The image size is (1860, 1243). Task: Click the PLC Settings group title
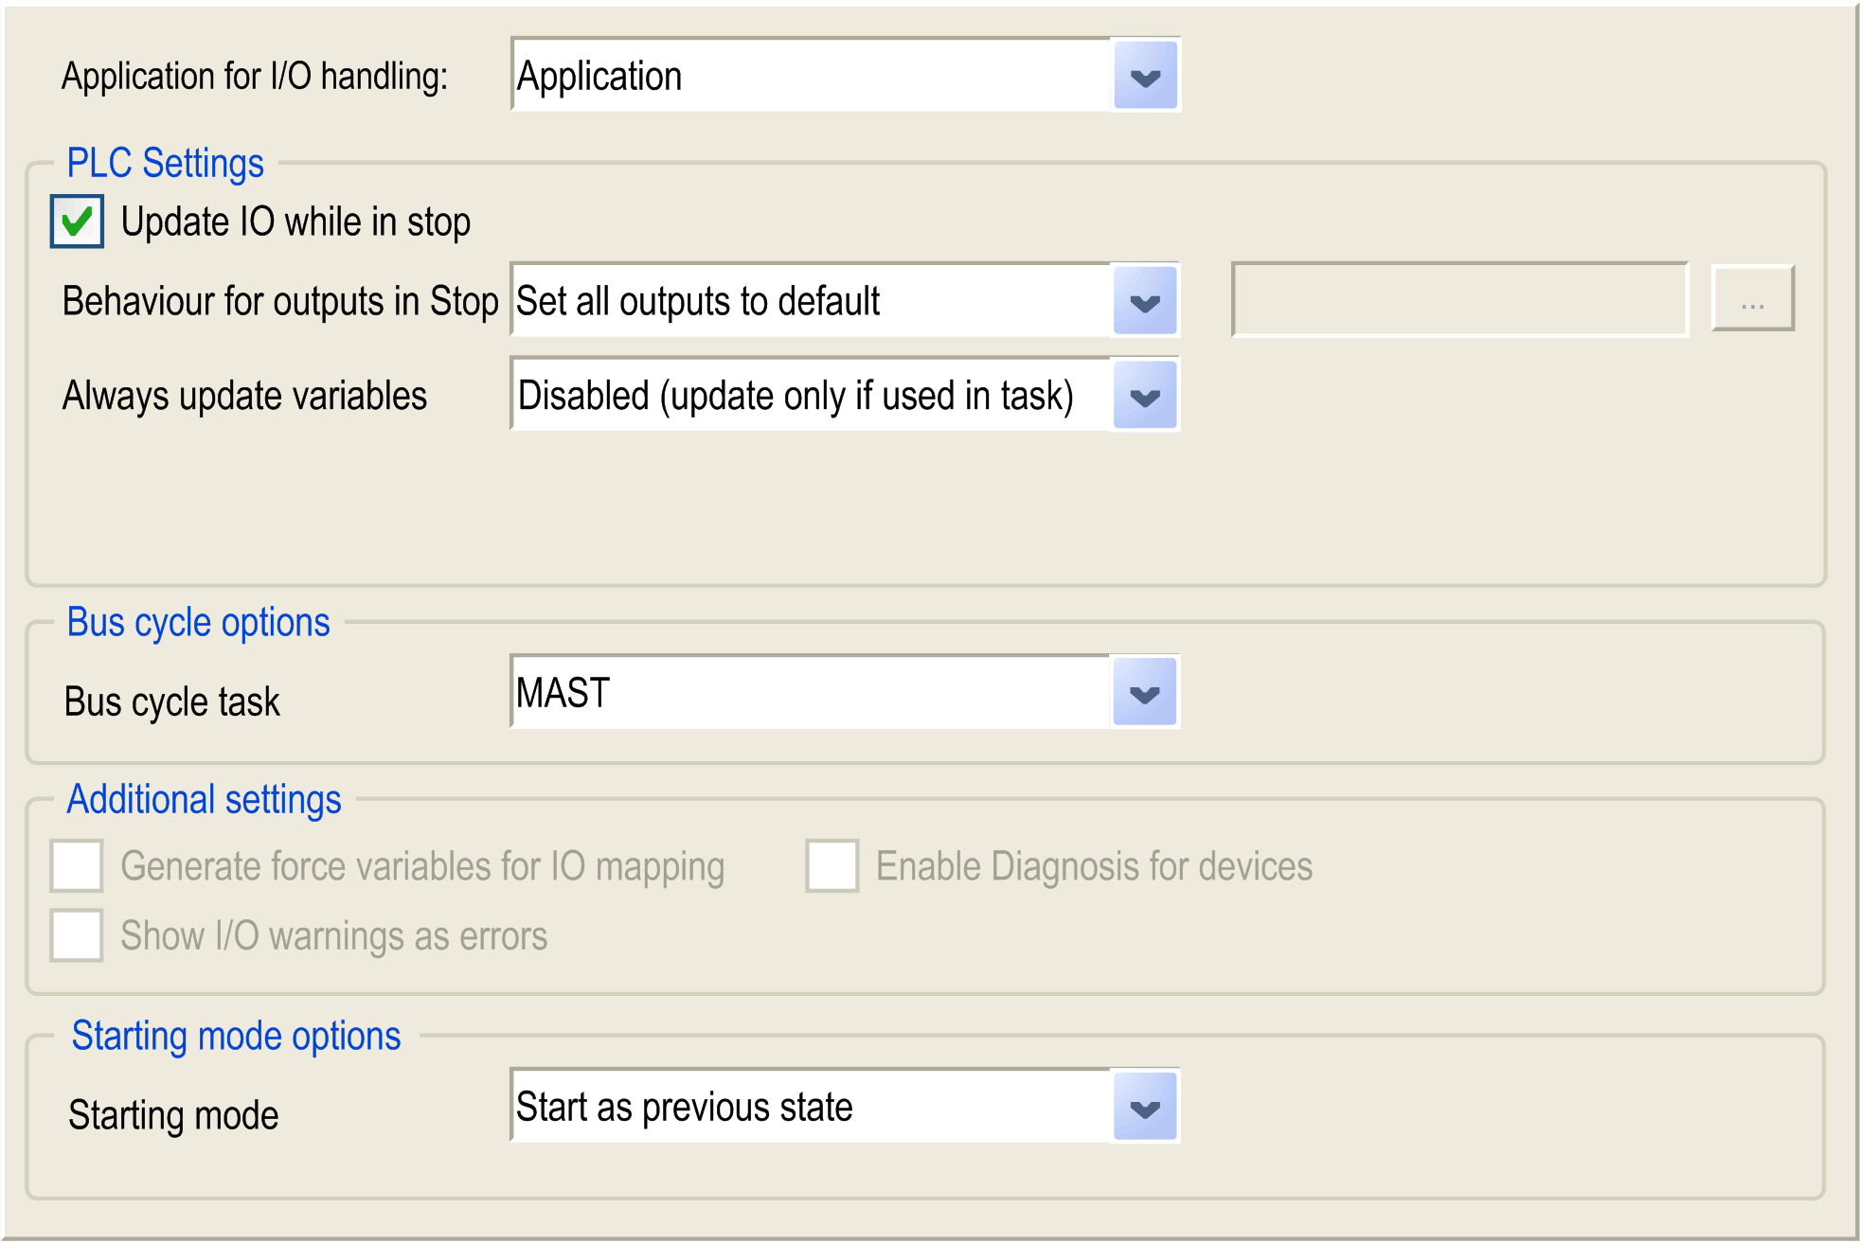(x=165, y=163)
